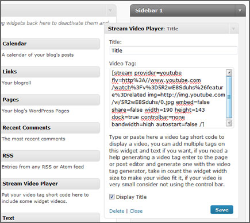Image resolution: width=250 pixels, height=223 pixels.
Task: Expand the Inactive Widgets panel arrow
Action: (x=110, y=10)
